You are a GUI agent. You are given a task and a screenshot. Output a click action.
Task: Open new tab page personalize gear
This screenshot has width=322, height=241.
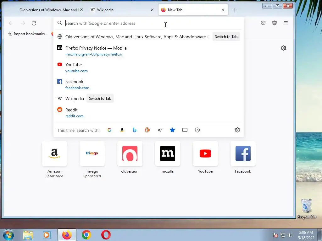point(284,48)
